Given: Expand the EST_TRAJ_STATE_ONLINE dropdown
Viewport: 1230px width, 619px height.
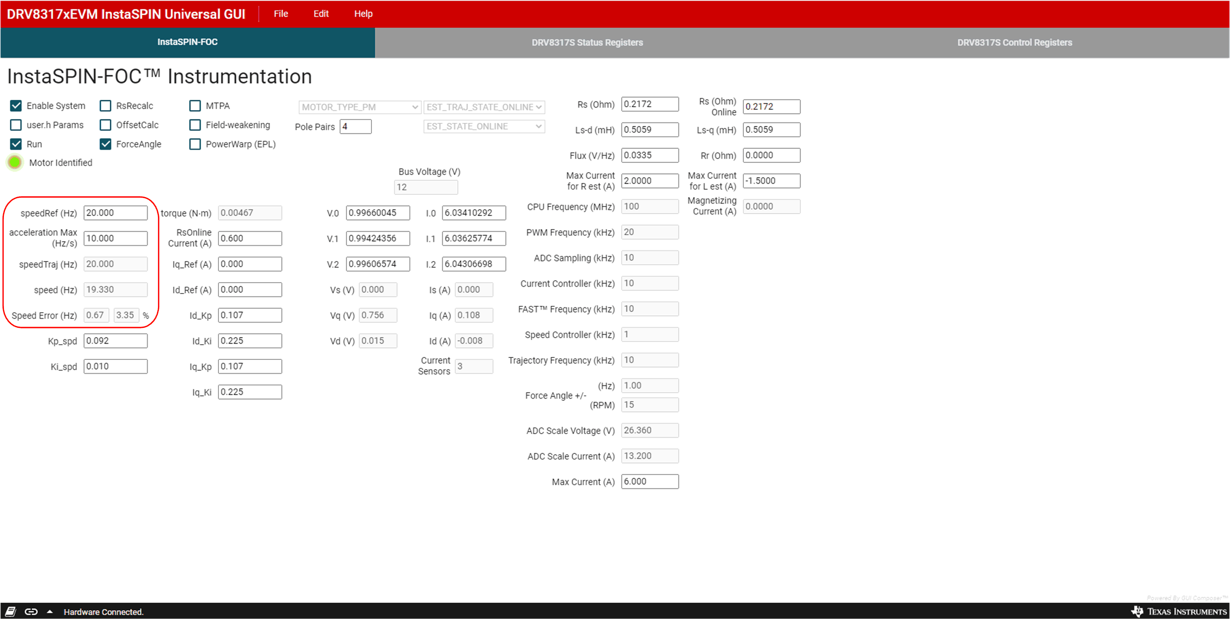Looking at the screenshot, I should (x=484, y=107).
